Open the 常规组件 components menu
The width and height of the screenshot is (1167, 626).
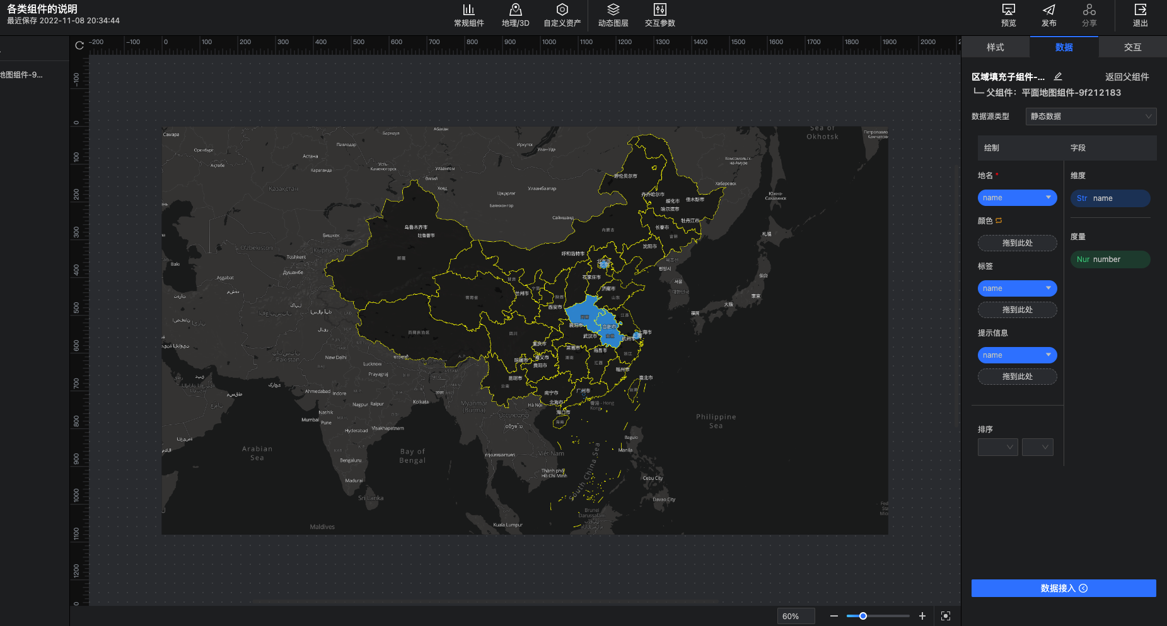tap(468, 15)
